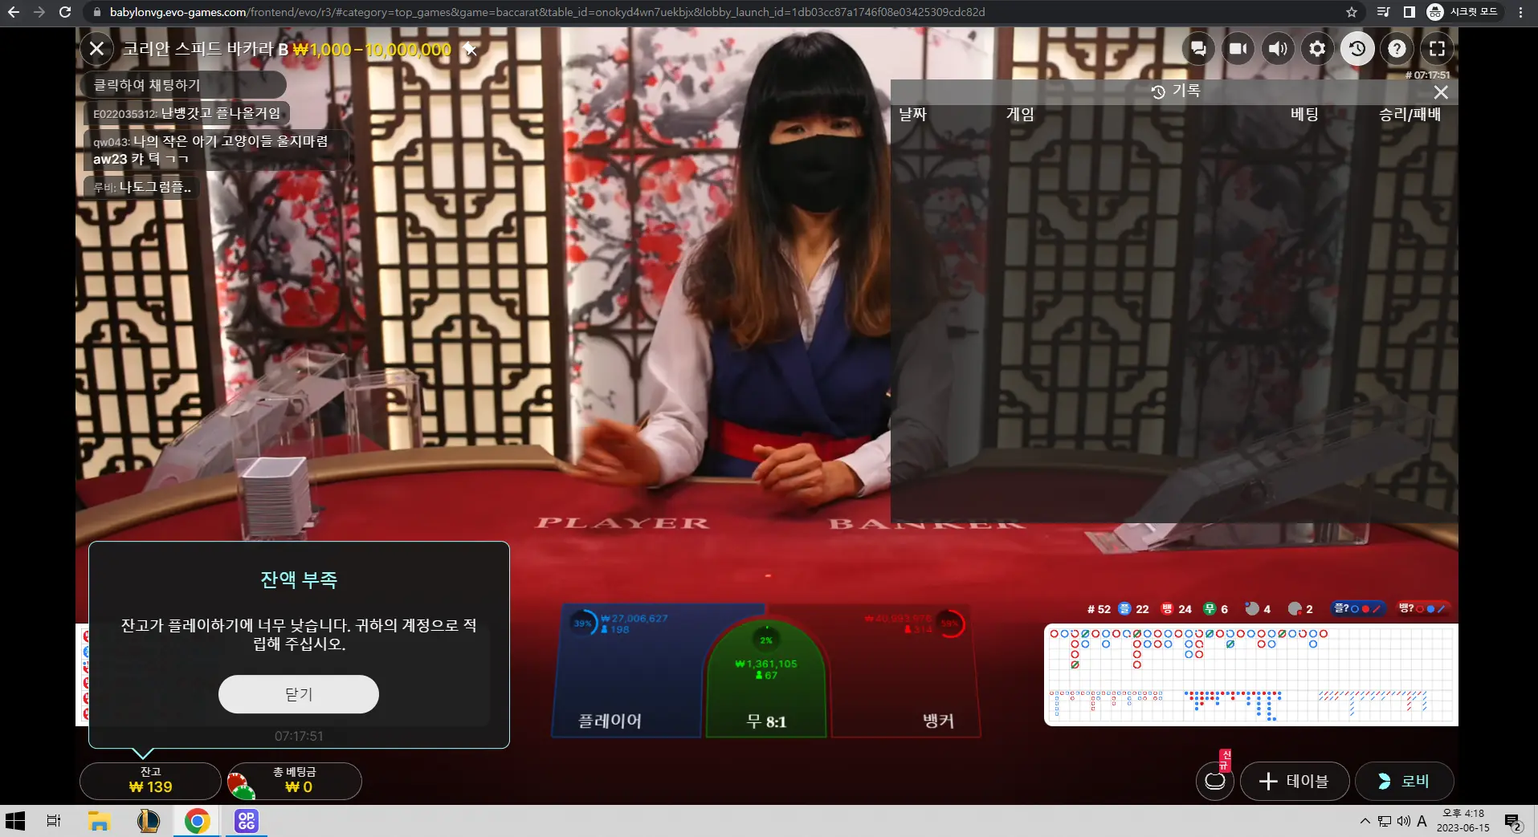The width and height of the screenshot is (1538, 837).
Task: Toggle fullscreen mode
Action: [1437, 49]
